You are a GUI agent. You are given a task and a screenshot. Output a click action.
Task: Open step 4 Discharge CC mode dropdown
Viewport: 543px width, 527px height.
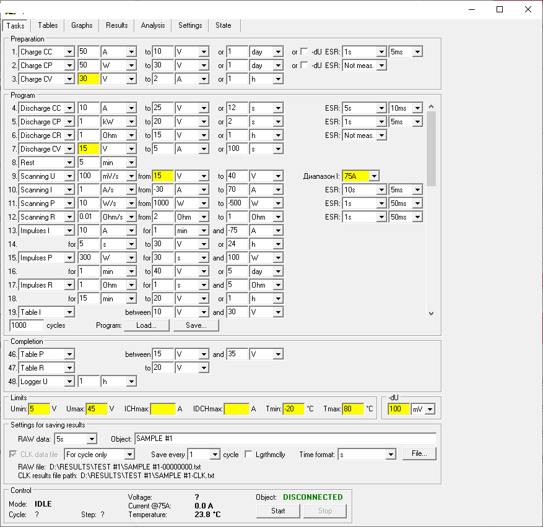pyautogui.click(x=69, y=108)
